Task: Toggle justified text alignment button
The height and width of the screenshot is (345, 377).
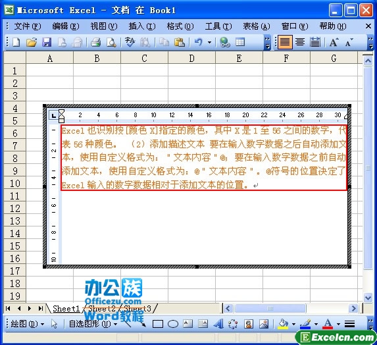Action: tap(285, 42)
